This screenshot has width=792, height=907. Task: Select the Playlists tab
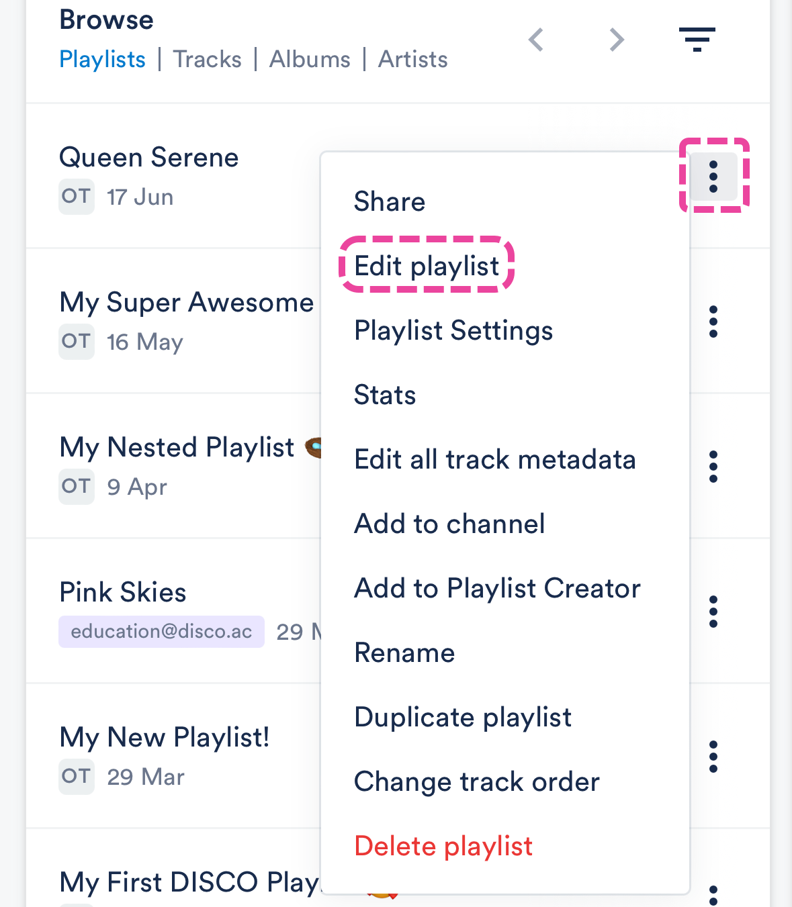point(102,59)
